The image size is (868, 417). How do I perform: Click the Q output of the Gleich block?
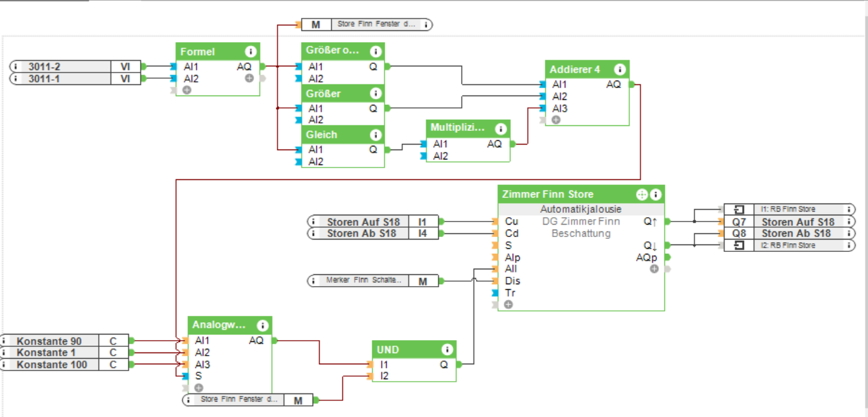coord(374,150)
